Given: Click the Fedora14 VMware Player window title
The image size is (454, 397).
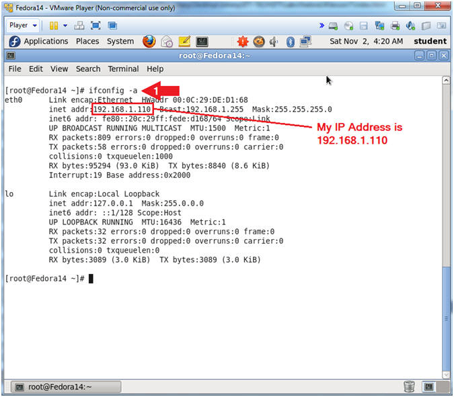Looking at the screenshot, I should tap(96, 8).
